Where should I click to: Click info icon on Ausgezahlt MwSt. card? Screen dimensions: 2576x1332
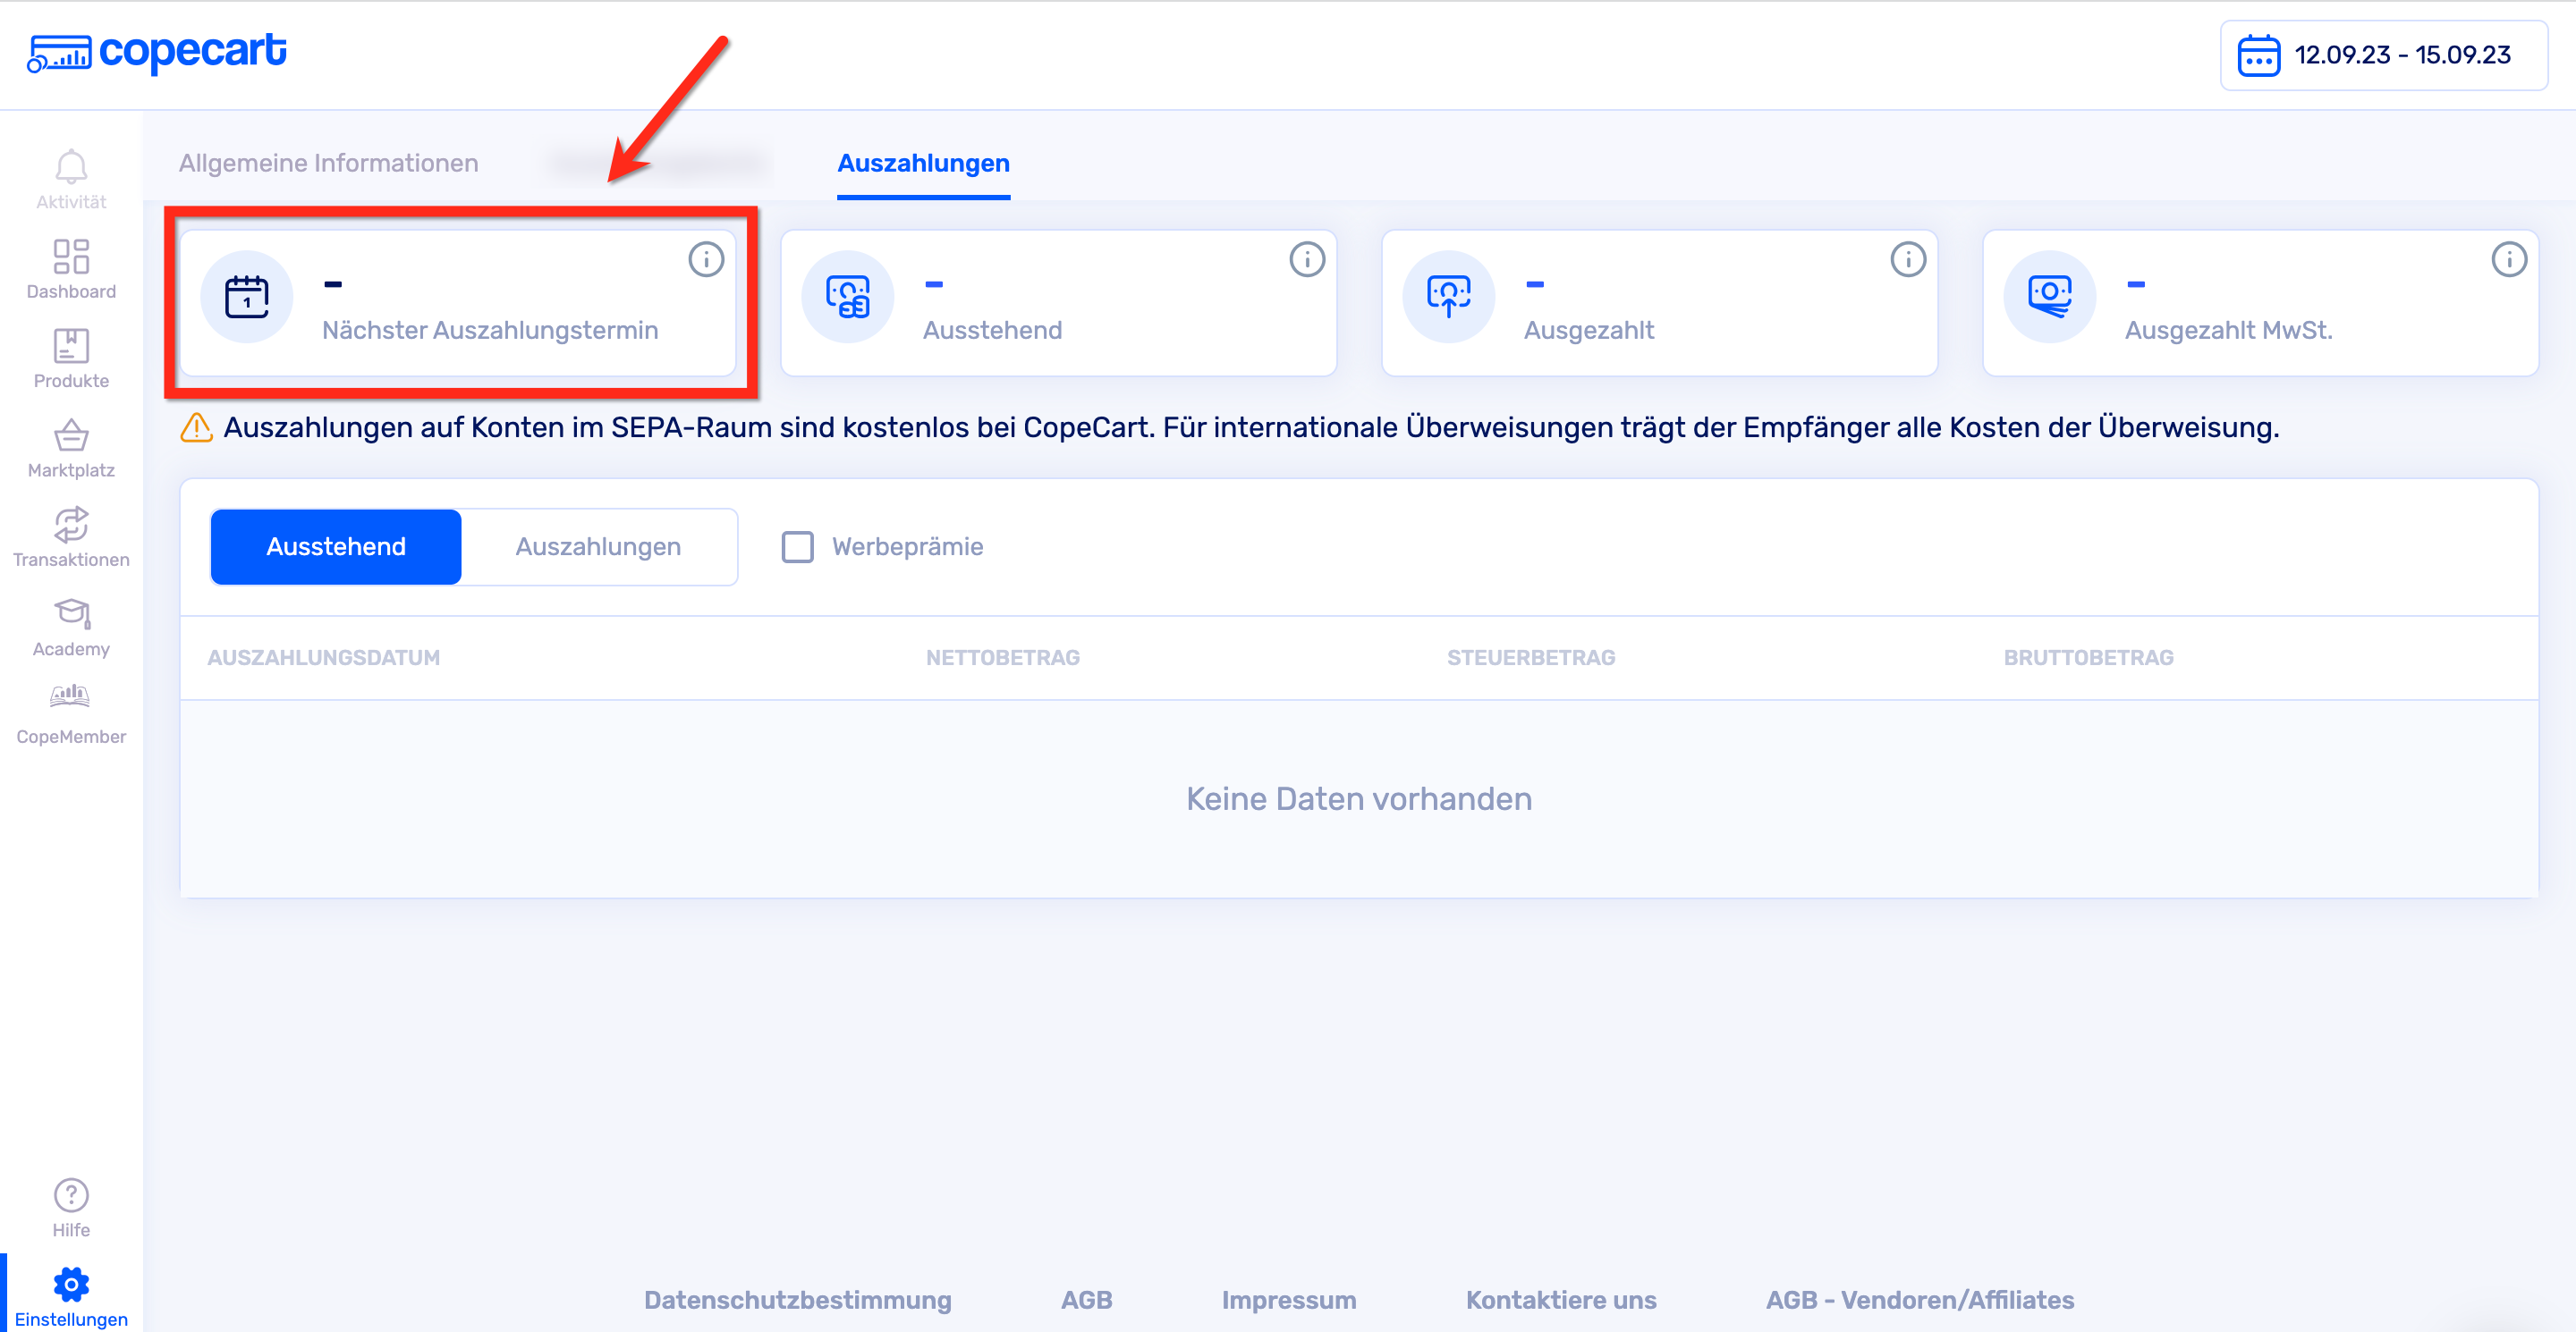click(2508, 260)
